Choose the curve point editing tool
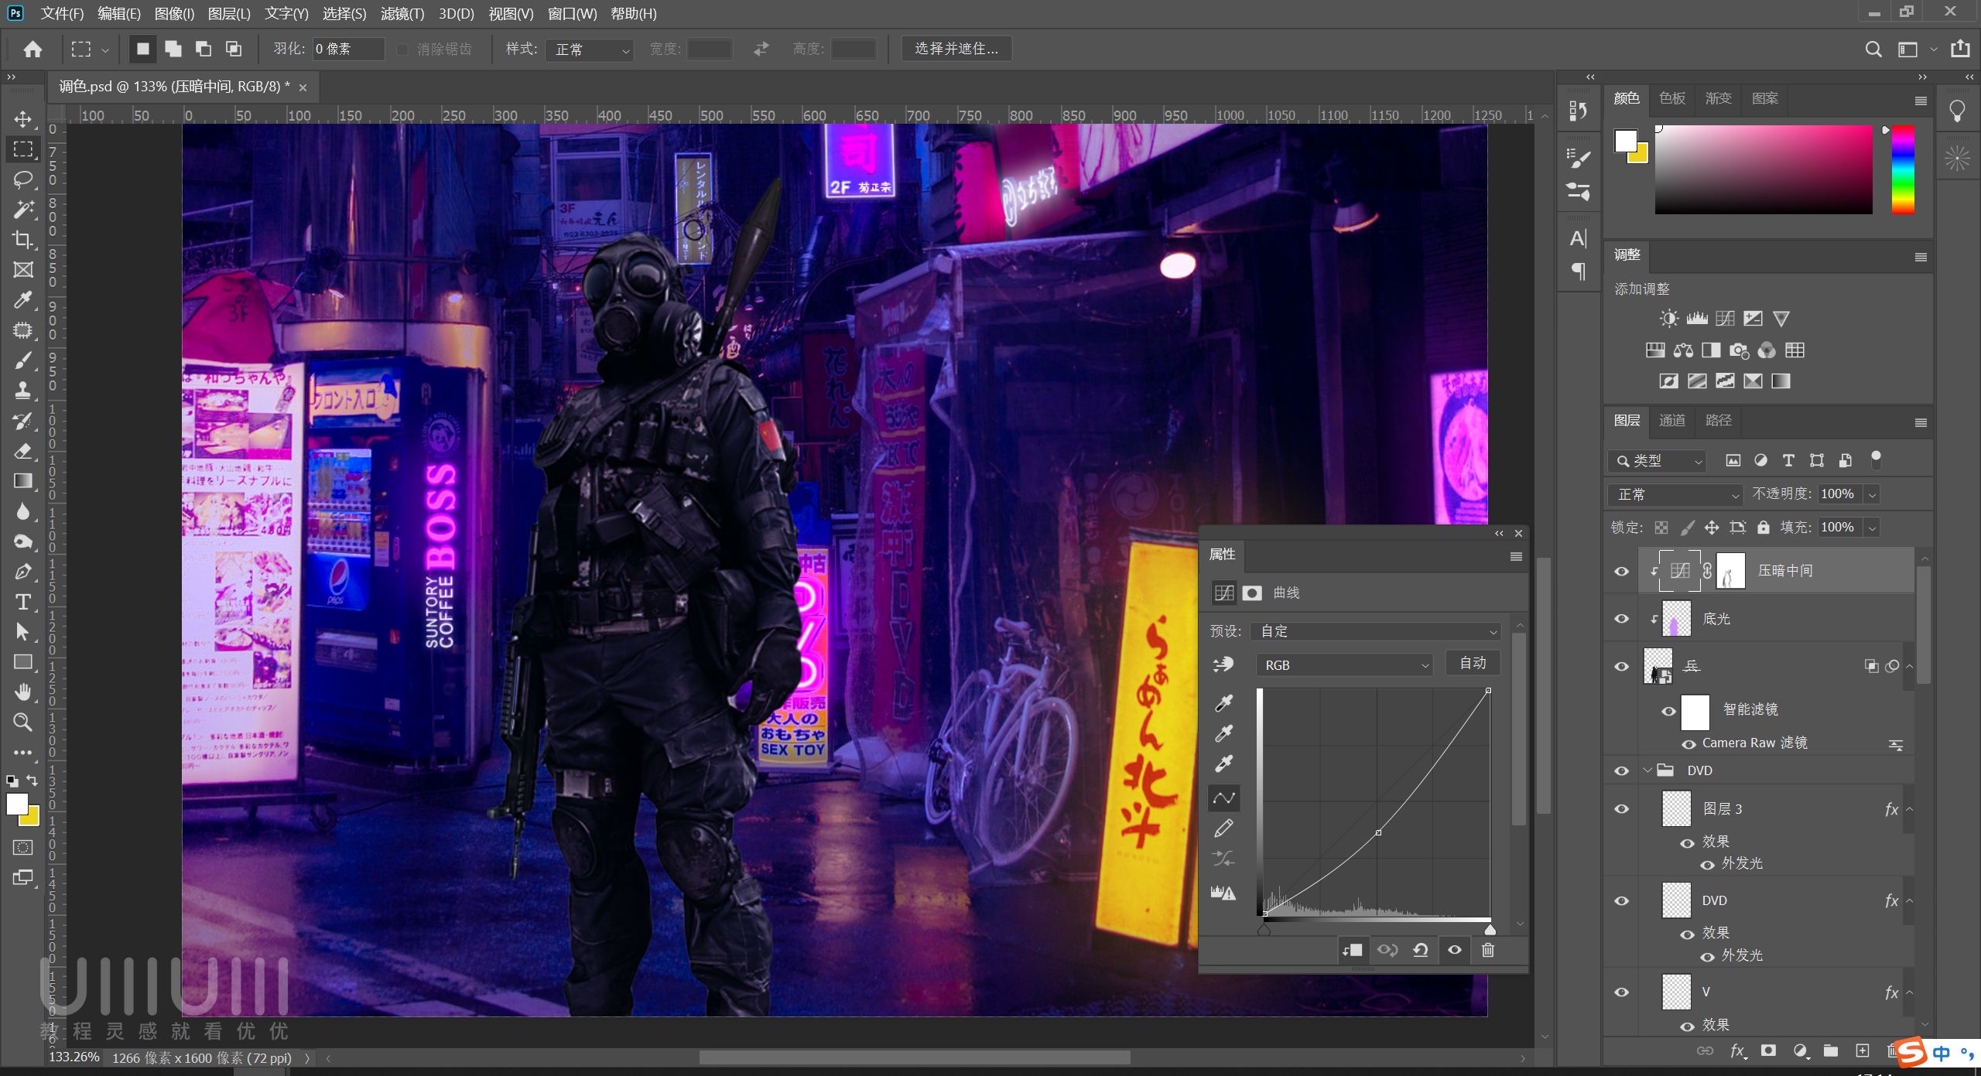 tap(1223, 798)
